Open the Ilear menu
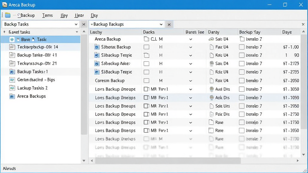Image resolution: width=308 pixels, height=173 pixels. (x=79, y=15)
